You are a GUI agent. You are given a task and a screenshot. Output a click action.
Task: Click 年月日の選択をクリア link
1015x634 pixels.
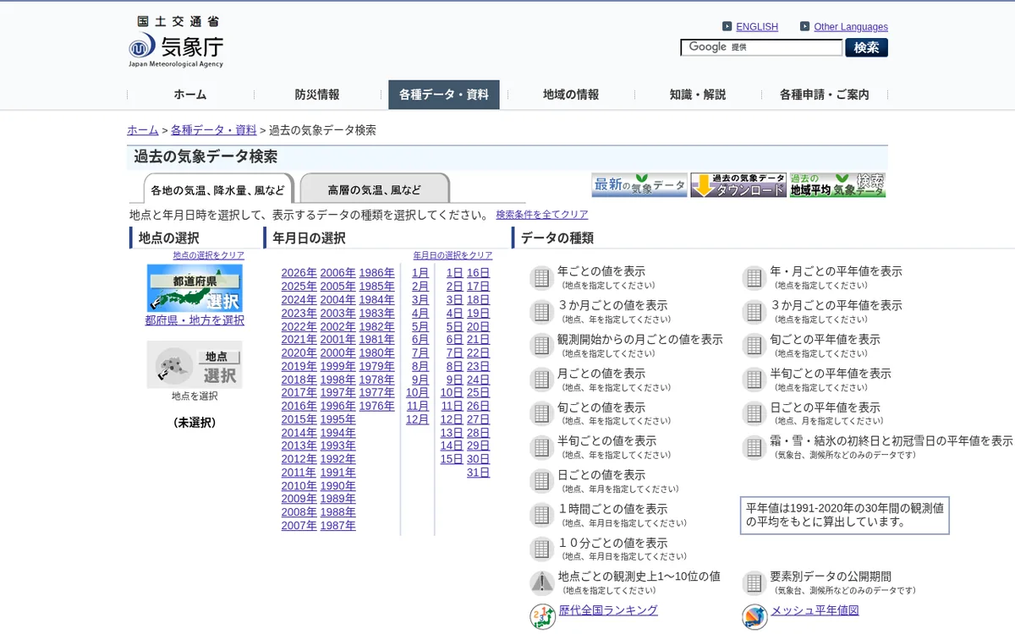(453, 255)
